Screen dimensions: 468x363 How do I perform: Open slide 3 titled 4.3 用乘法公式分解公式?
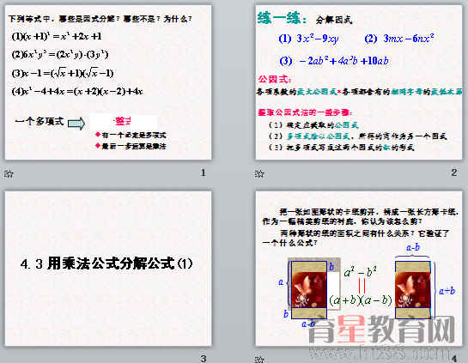point(108,269)
